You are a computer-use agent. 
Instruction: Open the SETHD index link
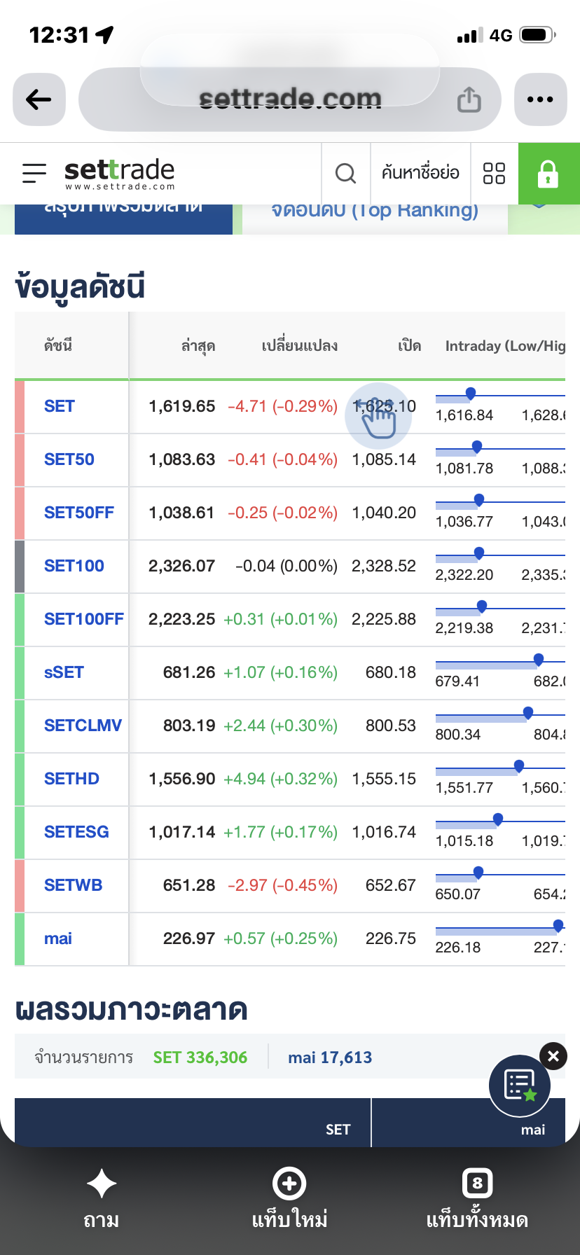[x=71, y=779]
